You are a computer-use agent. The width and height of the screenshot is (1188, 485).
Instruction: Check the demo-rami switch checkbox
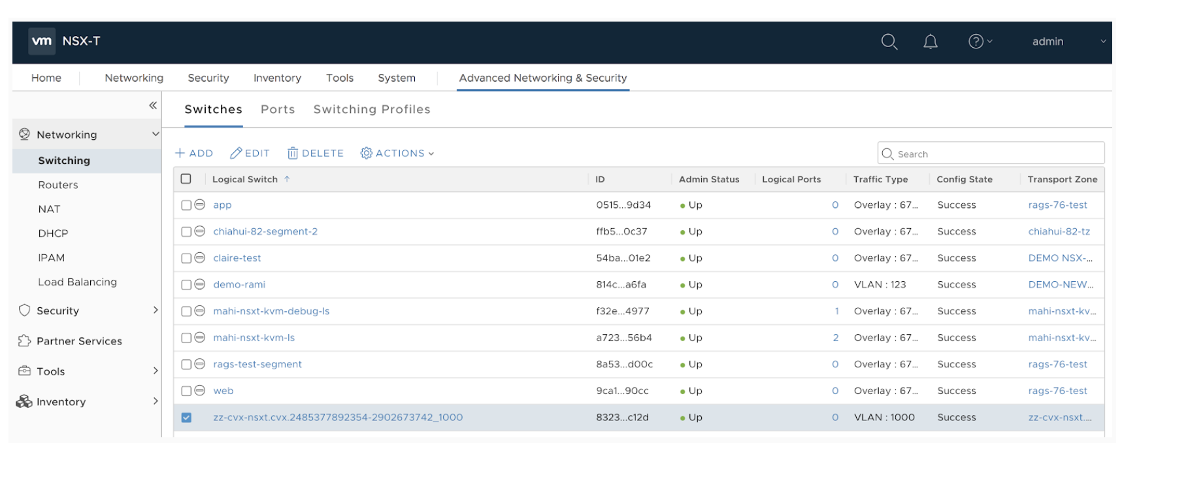click(x=186, y=284)
